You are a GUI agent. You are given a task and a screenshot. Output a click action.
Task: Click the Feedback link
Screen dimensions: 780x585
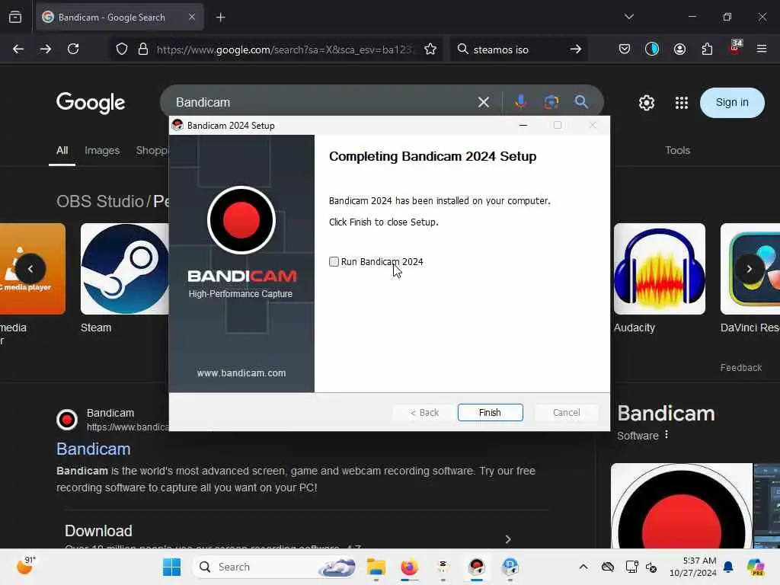point(740,368)
